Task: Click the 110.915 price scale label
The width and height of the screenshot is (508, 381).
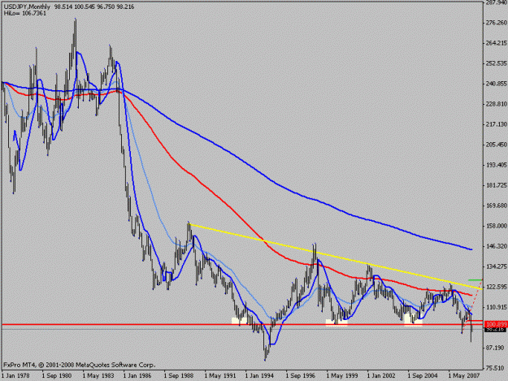Action: pos(497,307)
